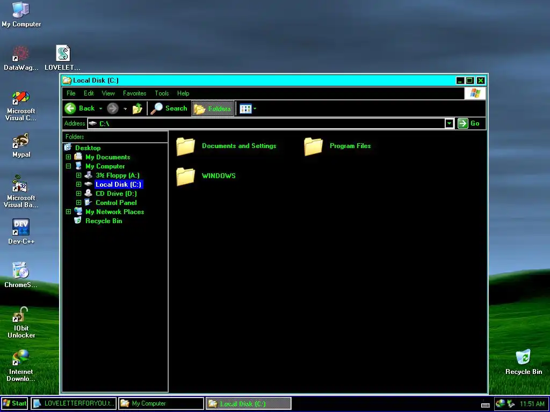Select the Documents and Settings folder icon

pyautogui.click(x=185, y=146)
